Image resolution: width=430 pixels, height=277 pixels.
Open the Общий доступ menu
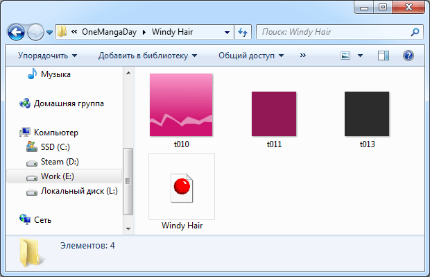click(x=251, y=56)
